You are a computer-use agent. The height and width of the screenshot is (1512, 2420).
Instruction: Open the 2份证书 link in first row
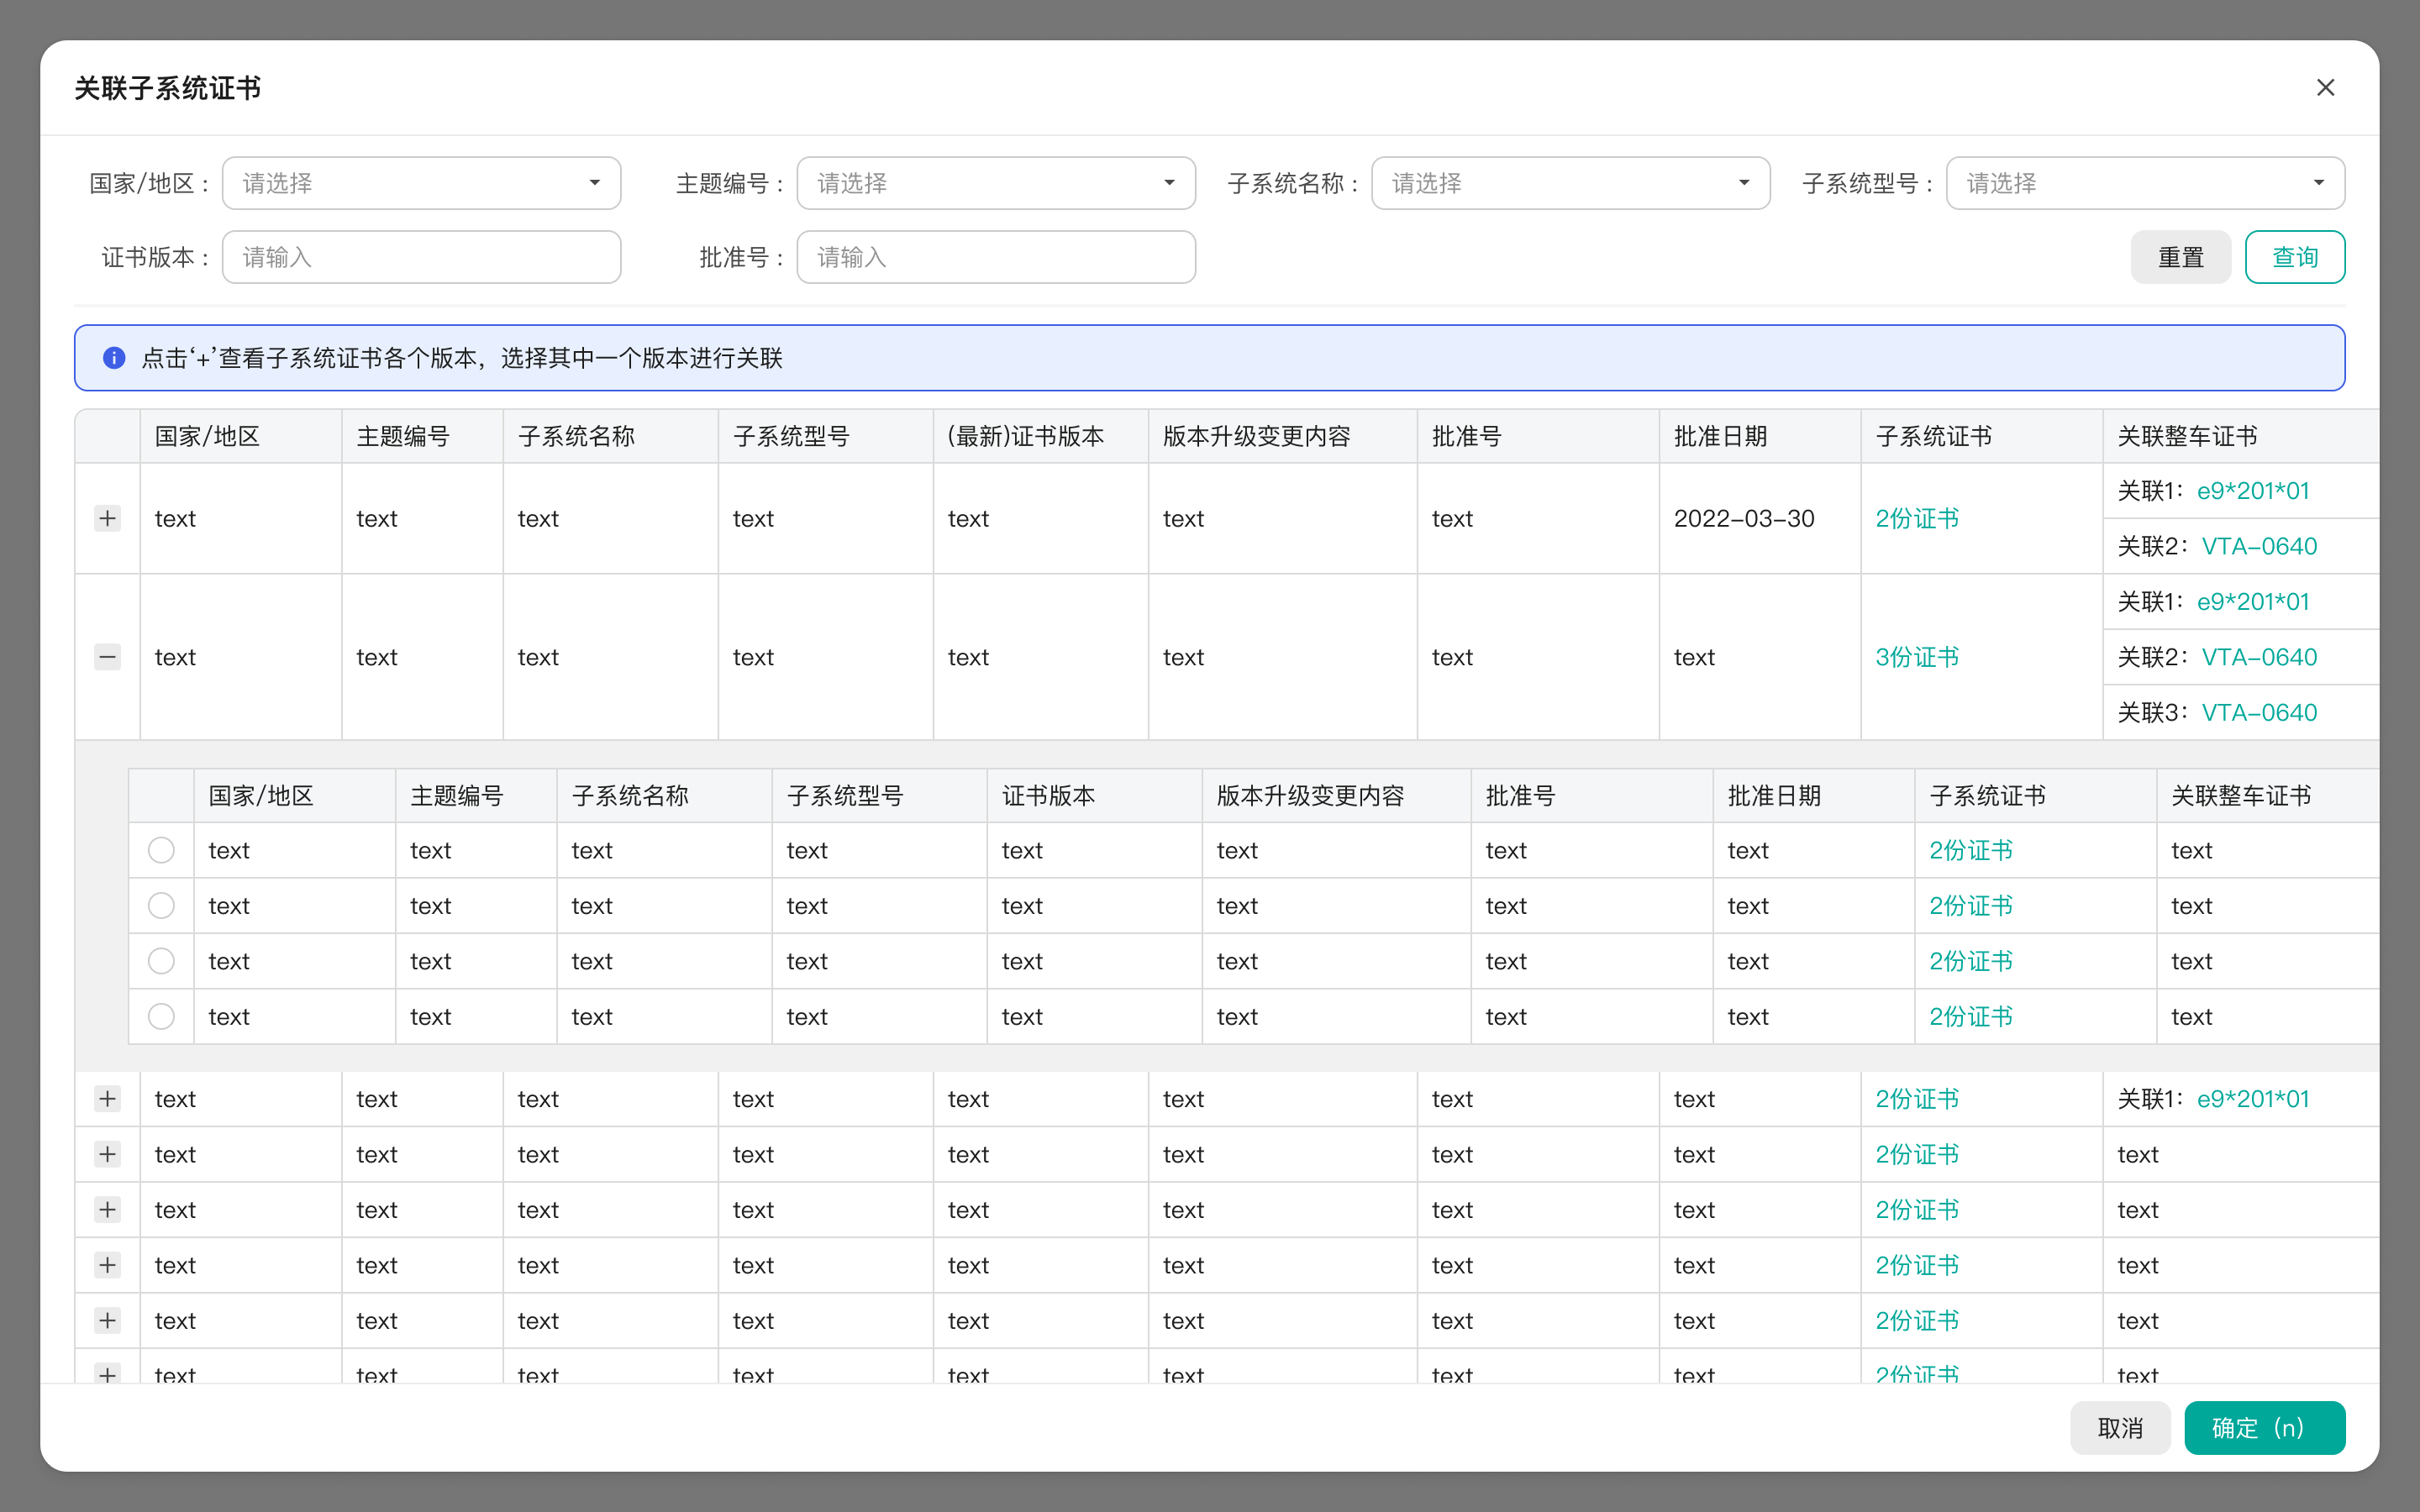1916,518
